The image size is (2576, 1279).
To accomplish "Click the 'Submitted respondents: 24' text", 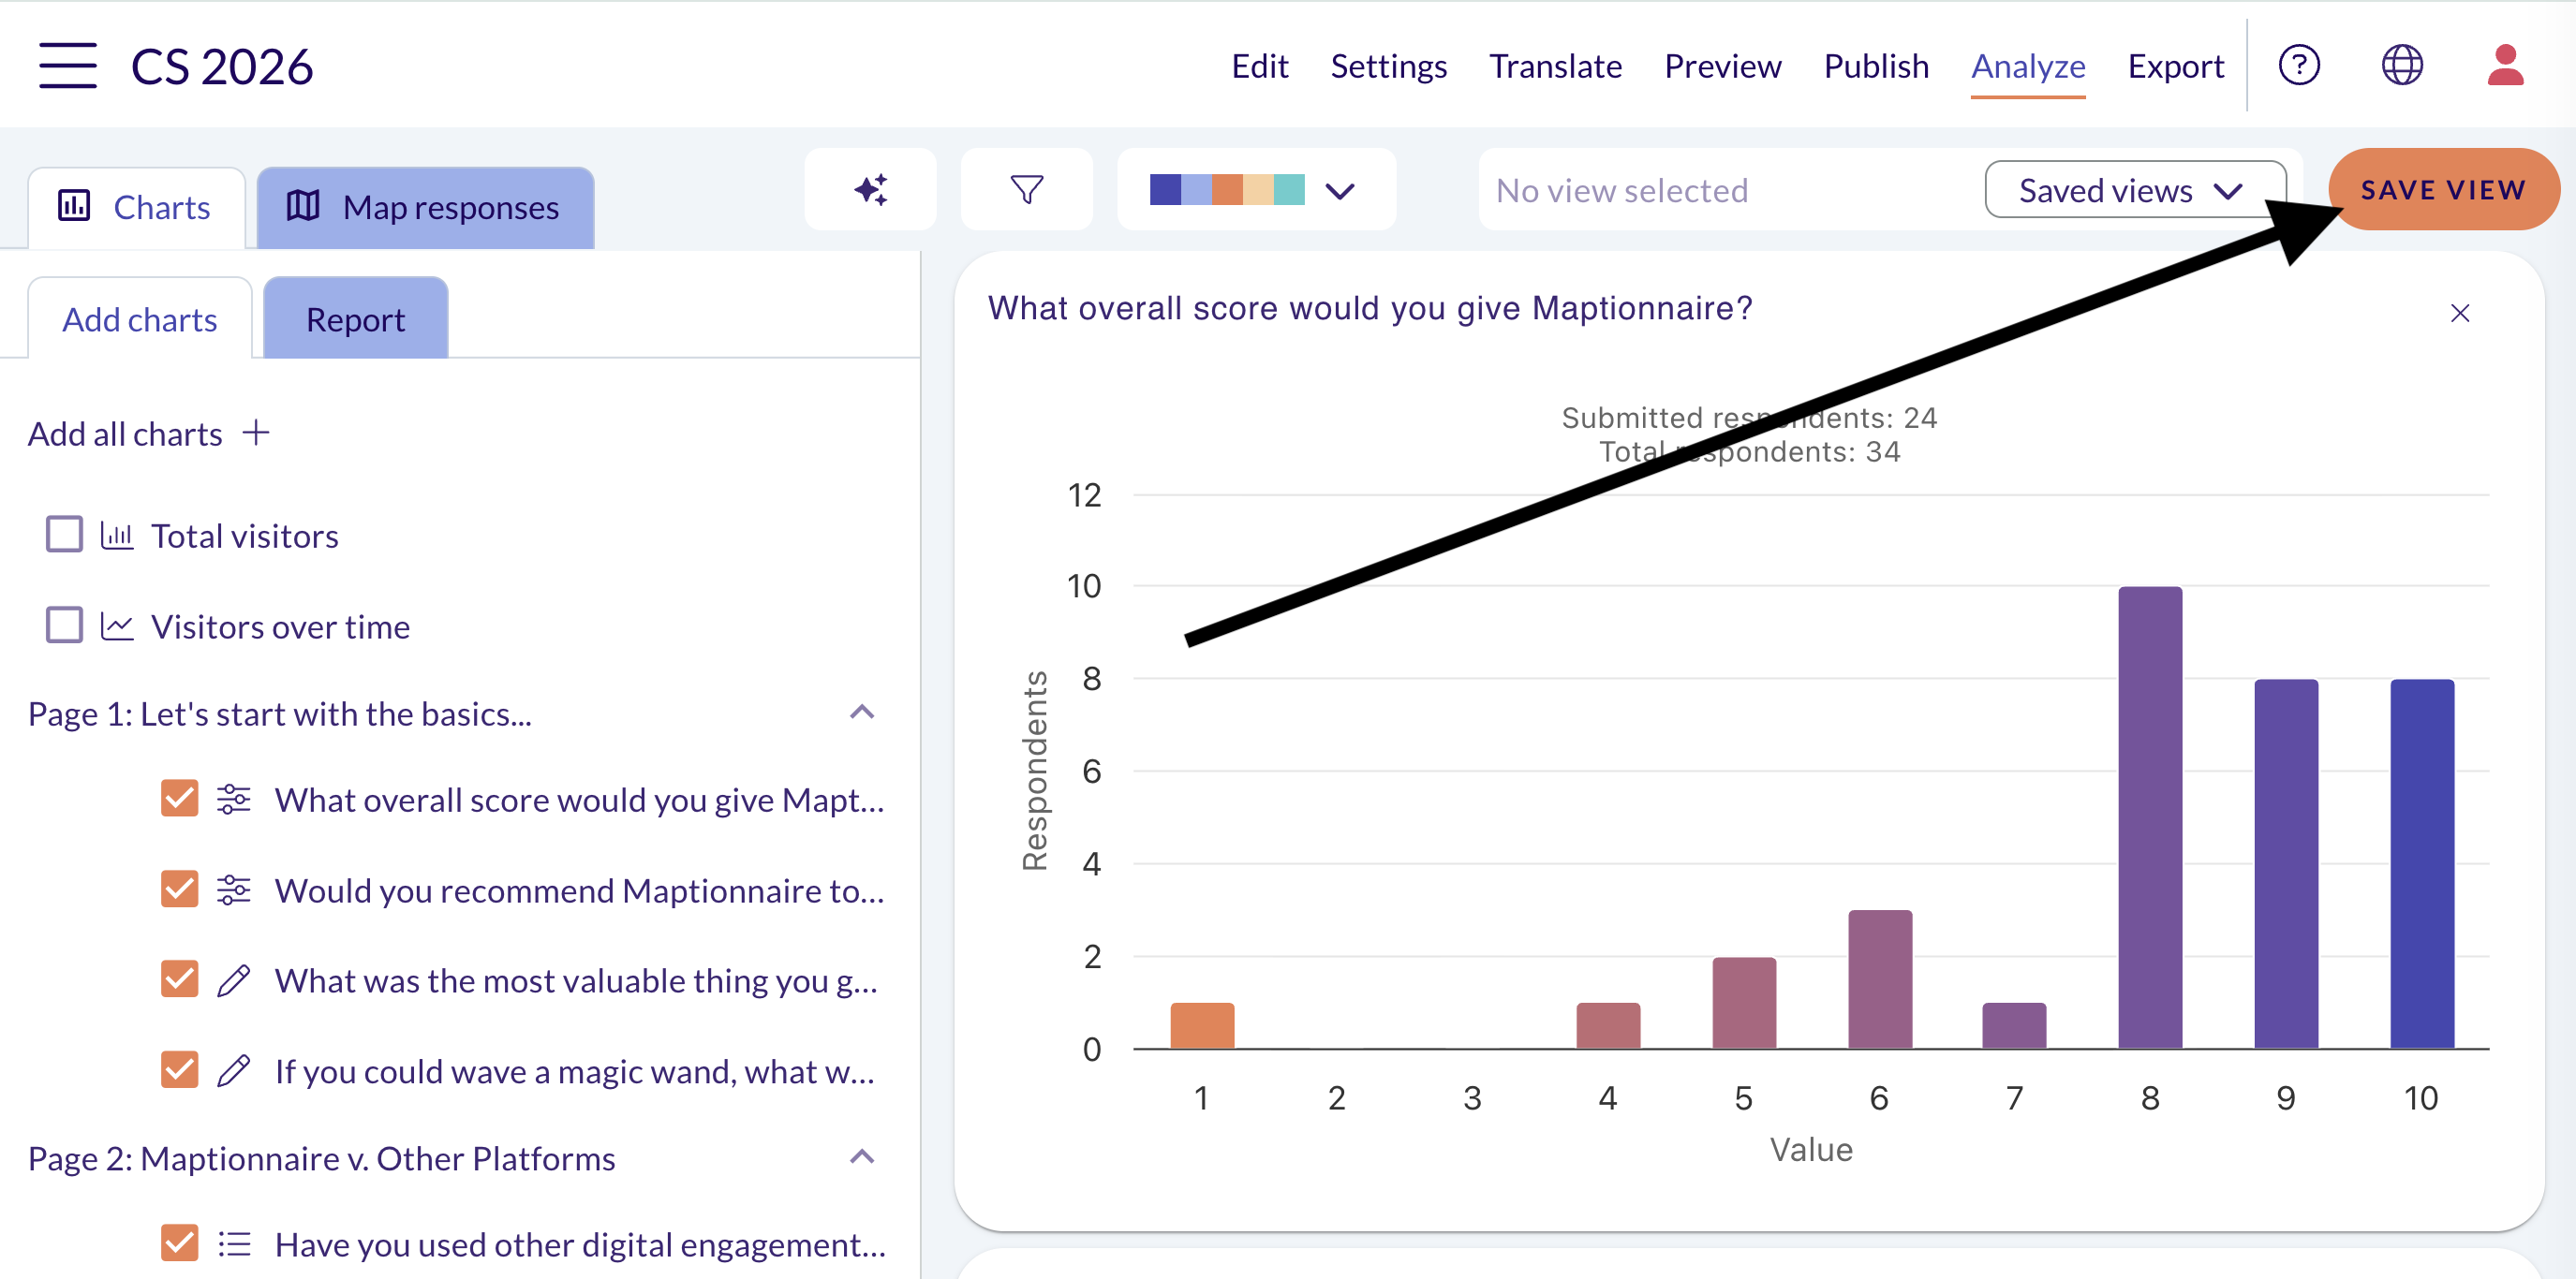I will [1749, 418].
